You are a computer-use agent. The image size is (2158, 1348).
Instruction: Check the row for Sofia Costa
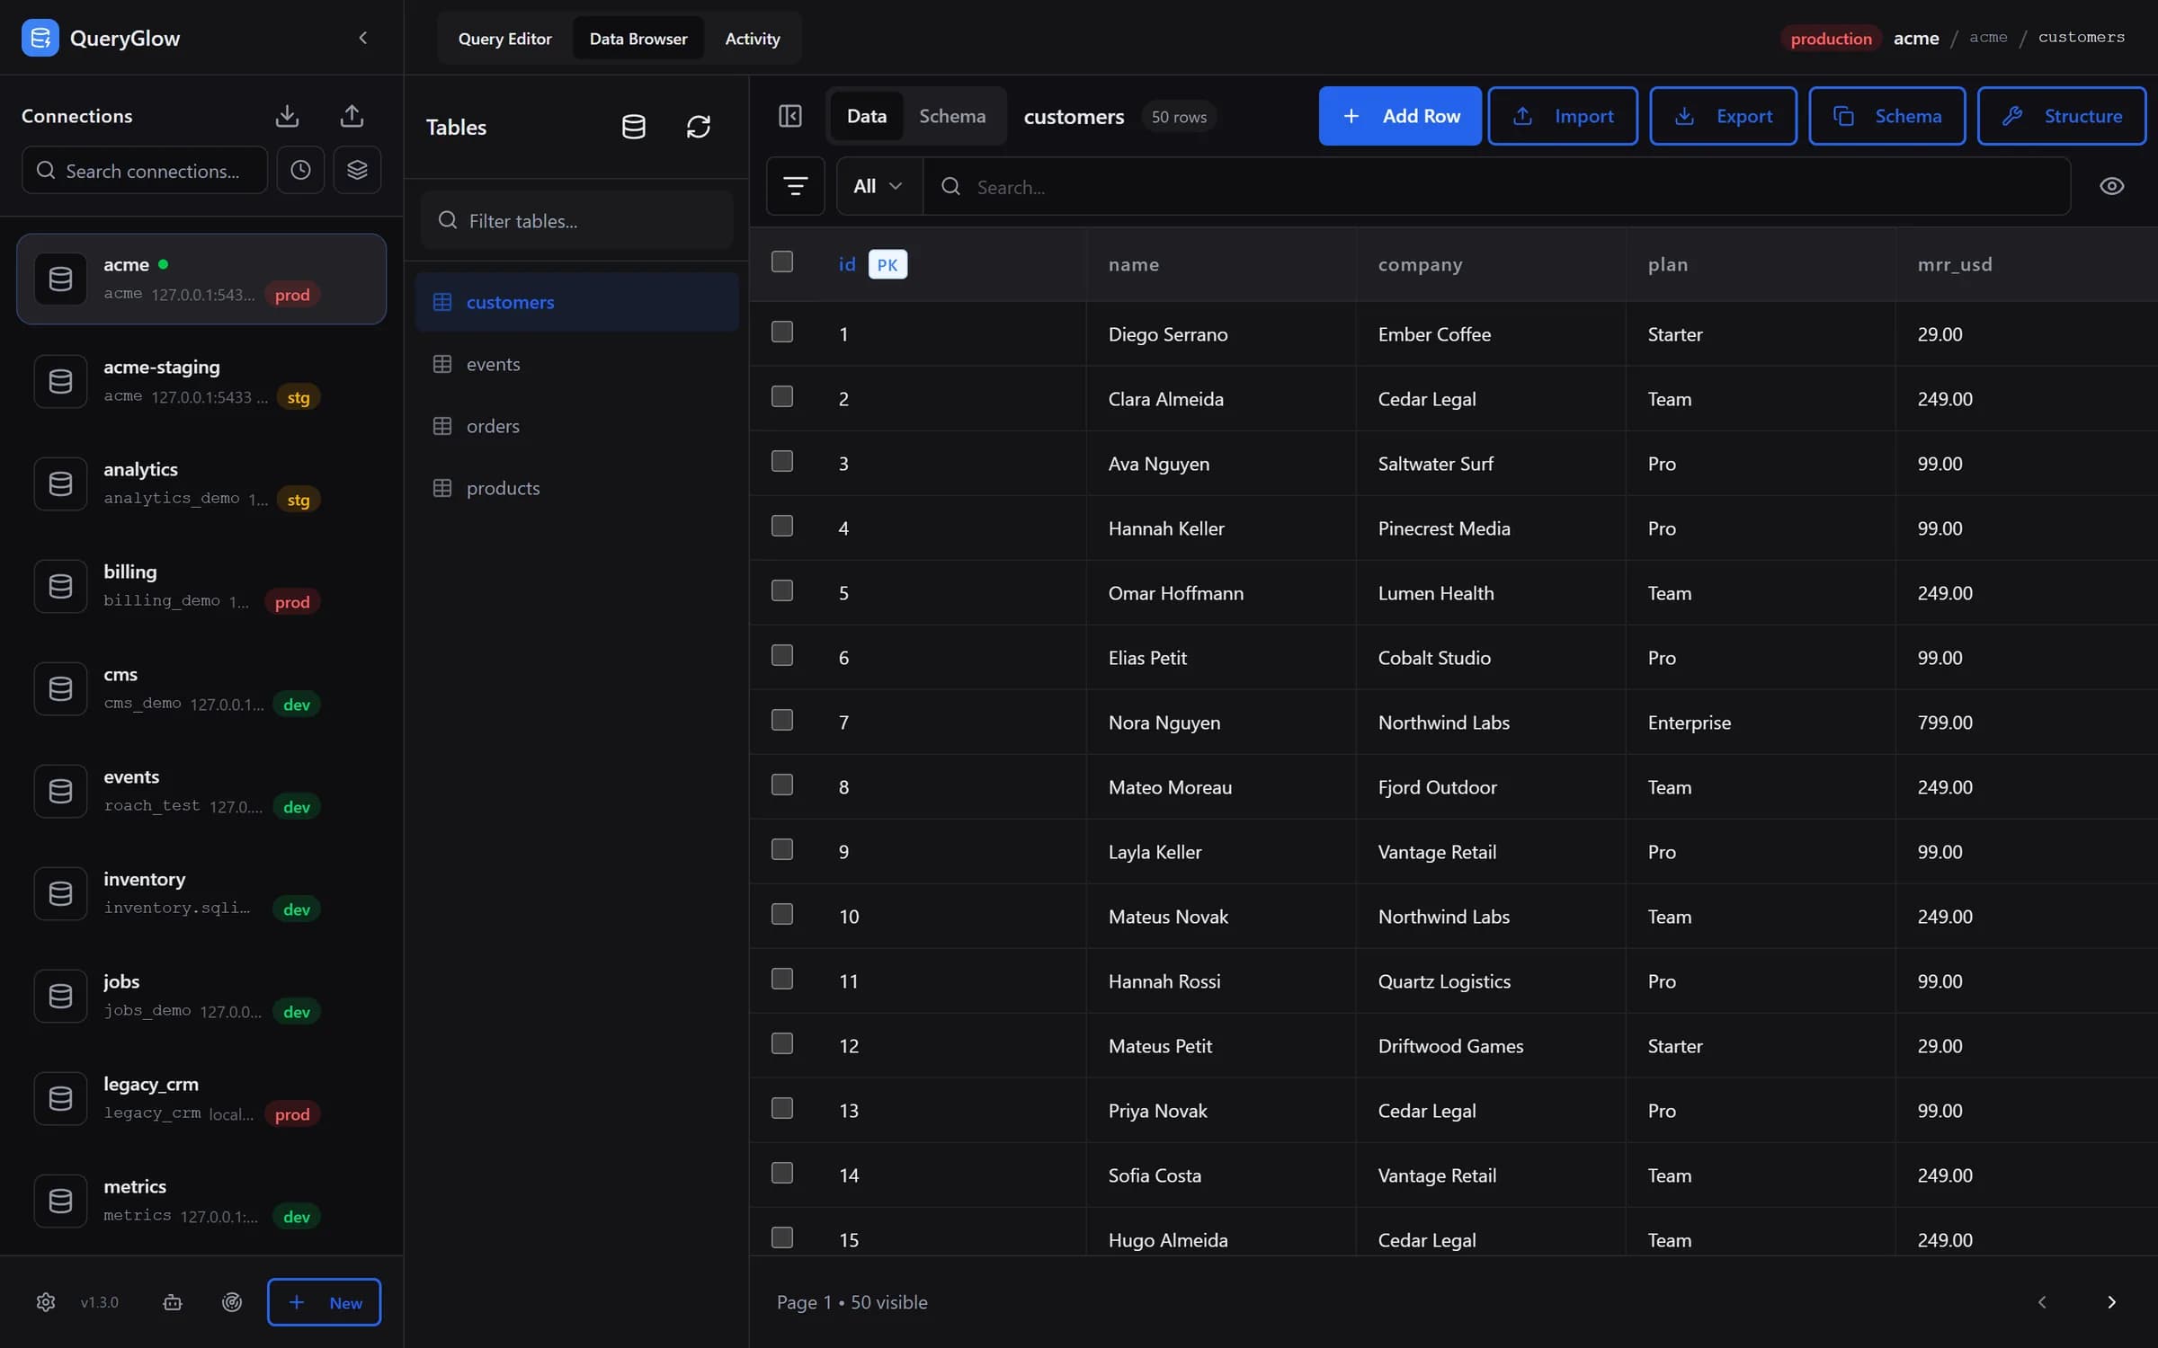(782, 1173)
